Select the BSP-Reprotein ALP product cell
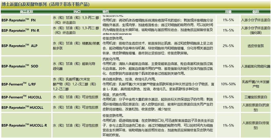Viewport: 271px width, 138px height. click(19, 46)
